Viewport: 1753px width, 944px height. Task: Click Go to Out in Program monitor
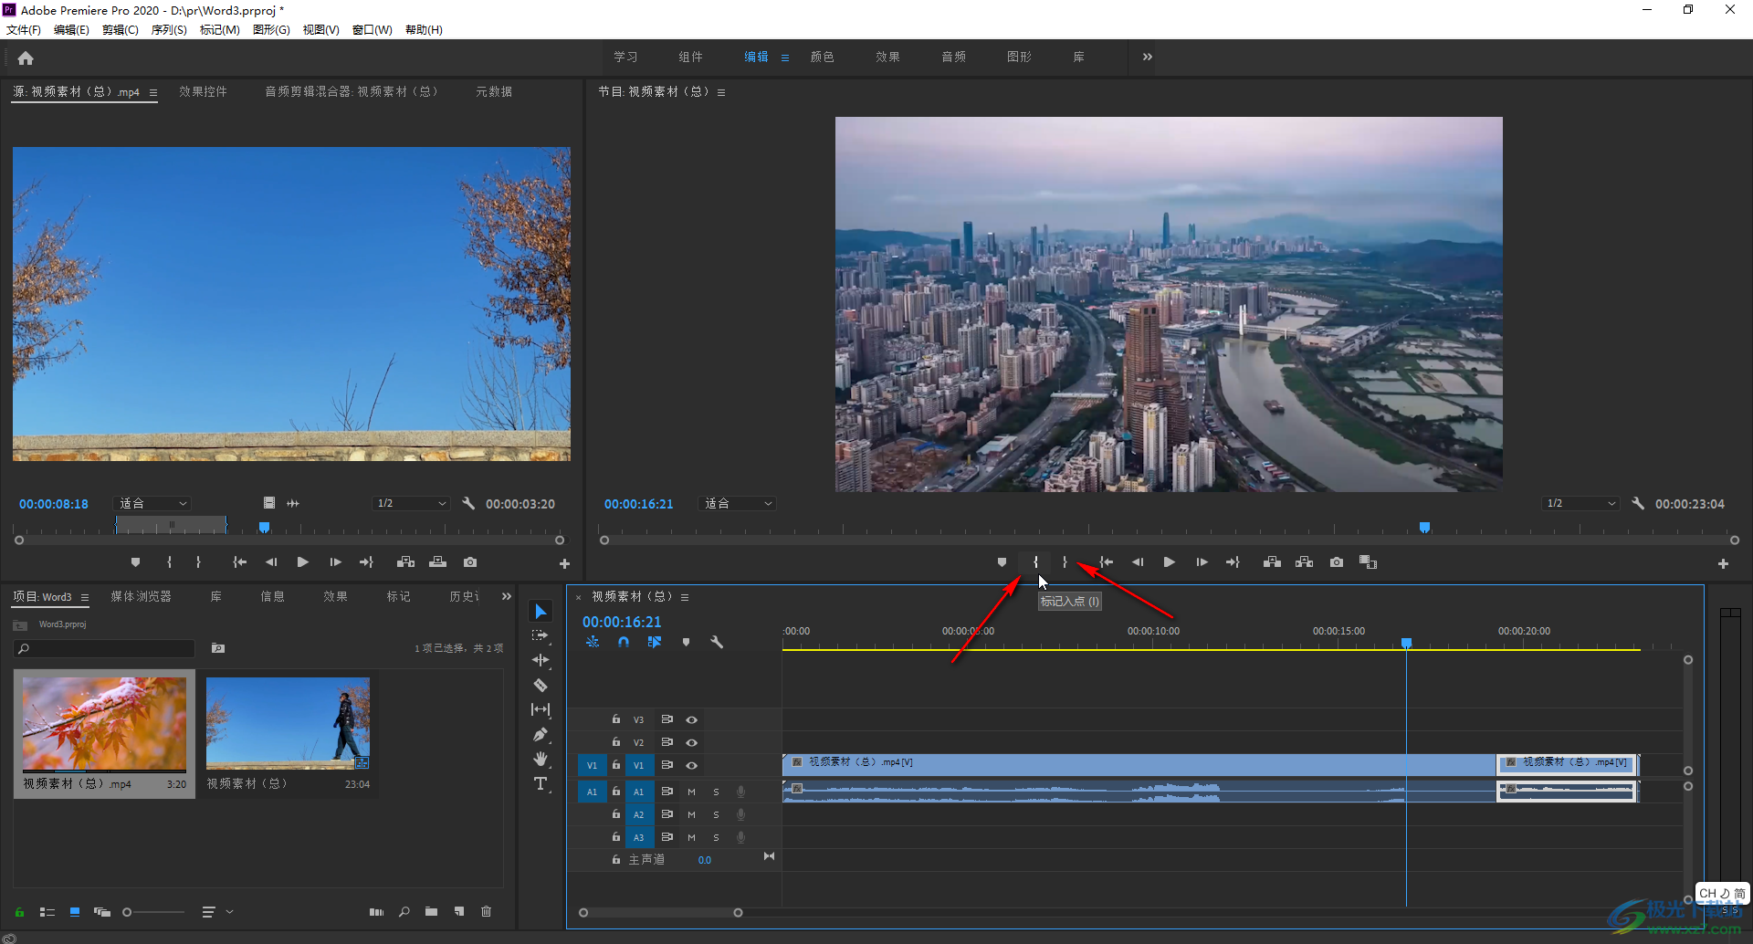coord(1233,562)
